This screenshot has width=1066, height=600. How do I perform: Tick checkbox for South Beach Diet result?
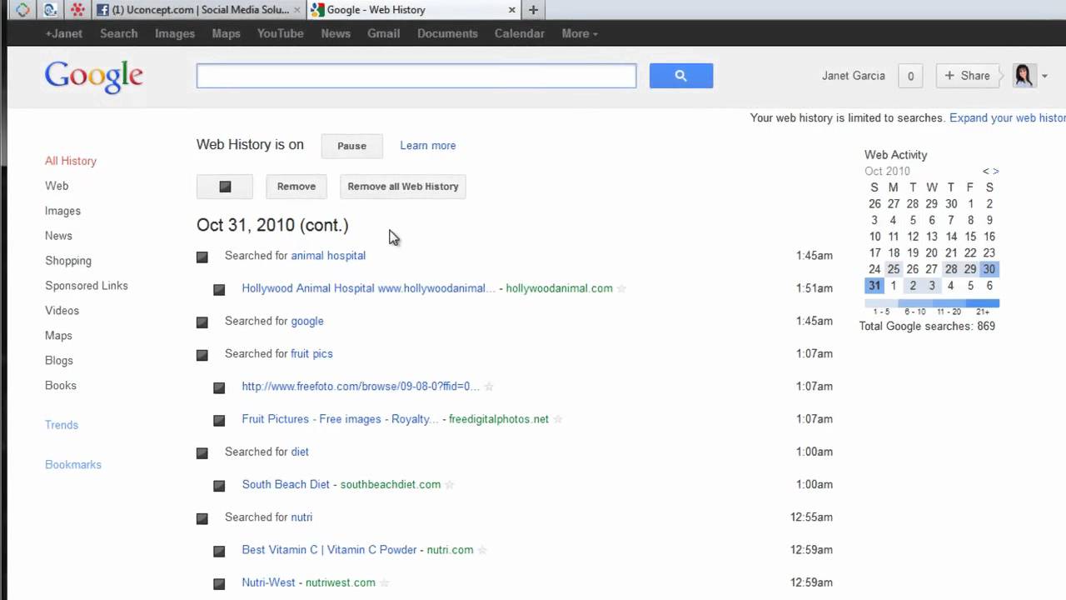(219, 486)
